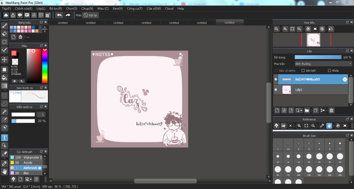354x189 pixels.
Task: Select the Brush tool in left toolbar
Action: [4, 26]
